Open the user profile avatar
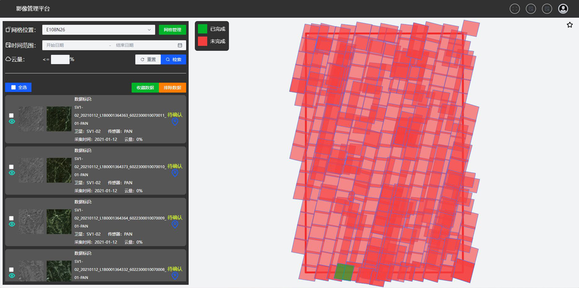This screenshot has width=579, height=288. click(x=563, y=9)
